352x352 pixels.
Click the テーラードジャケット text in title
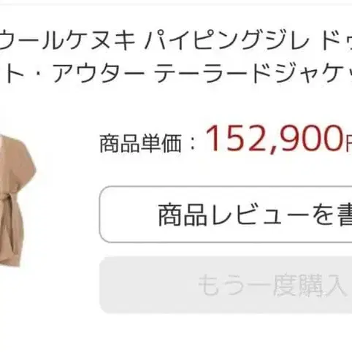point(253,72)
